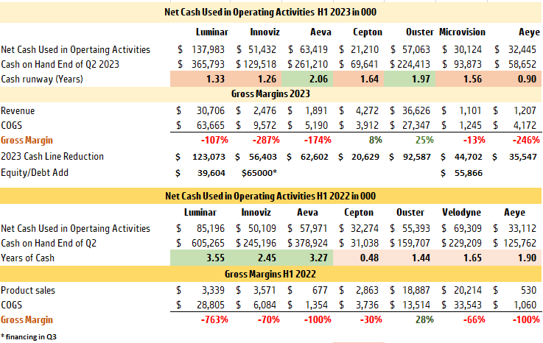543x343 pixels.
Task: Select the equity add cell $65000*
Action: (259, 173)
